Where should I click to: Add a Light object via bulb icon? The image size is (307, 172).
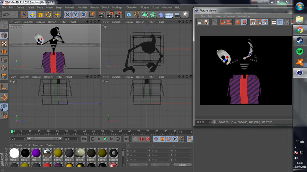point(185,15)
